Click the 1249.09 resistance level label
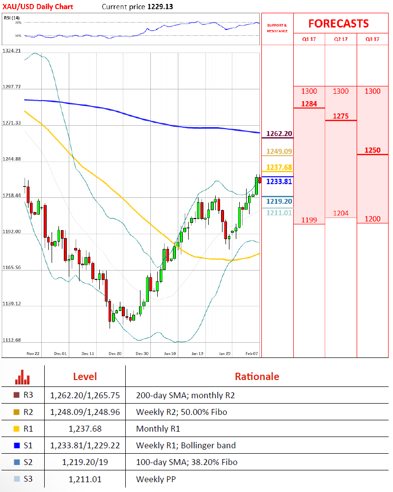Image resolution: width=393 pixels, height=492 pixels. click(x=279, y=152)
